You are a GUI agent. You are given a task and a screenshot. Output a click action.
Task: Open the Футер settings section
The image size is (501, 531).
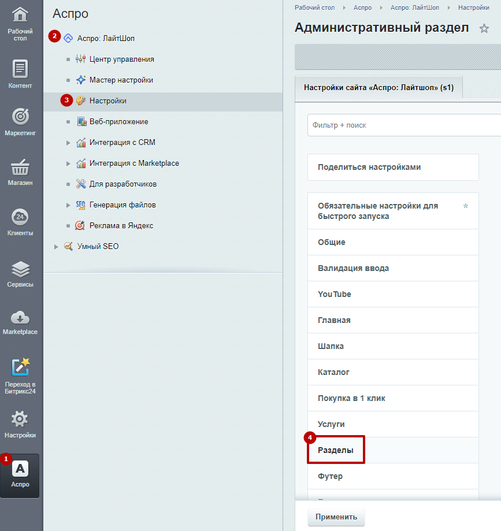(393, 476)
